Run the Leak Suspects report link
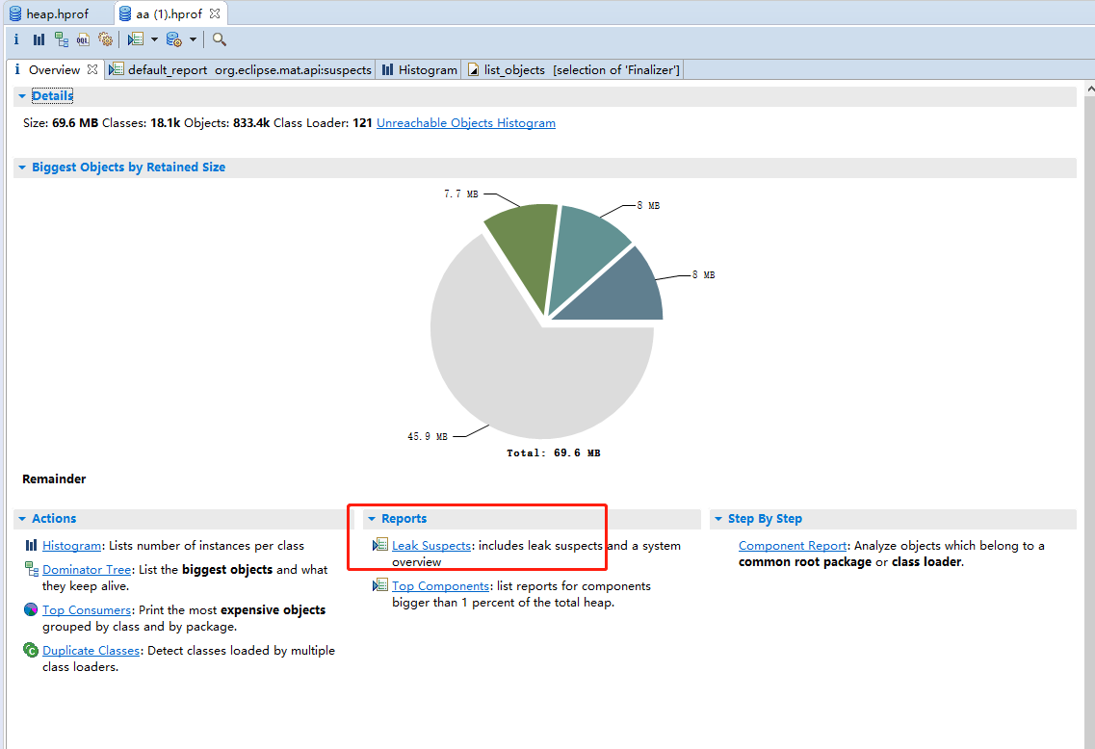Screen dimensions: 1095x749 [430, 545]
